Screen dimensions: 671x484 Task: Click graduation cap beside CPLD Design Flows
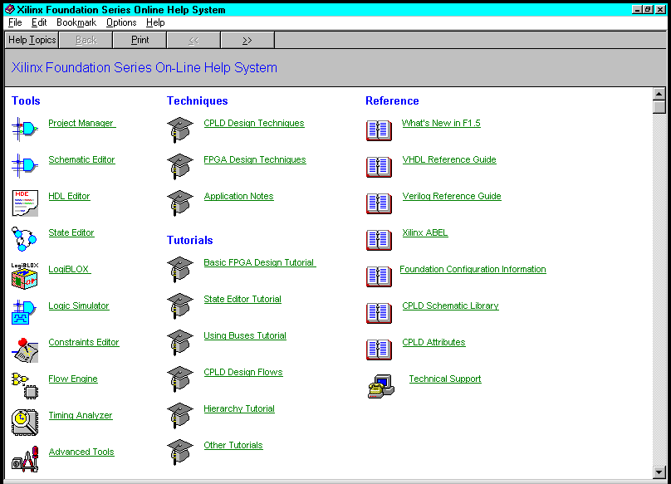[x=180, y=379]
